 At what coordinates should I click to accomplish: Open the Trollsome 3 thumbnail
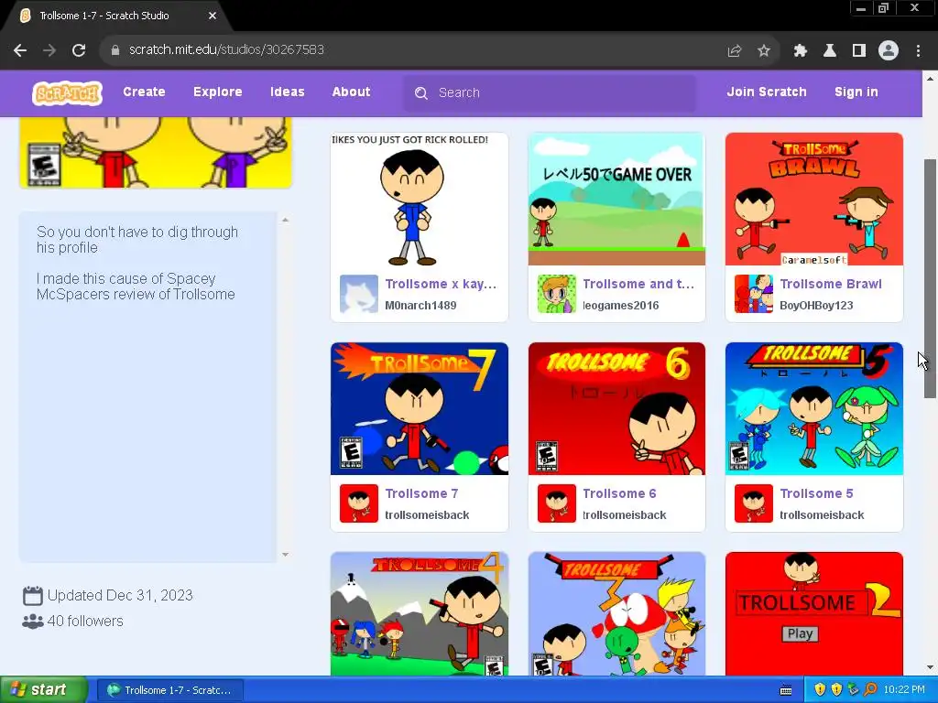coord(616,614)
